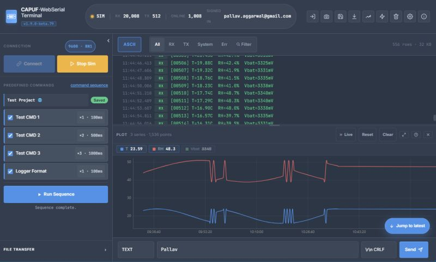Click log row [00506] T=19.88C
The height and width of the screenshot is (262, 436).
point(198,63)
